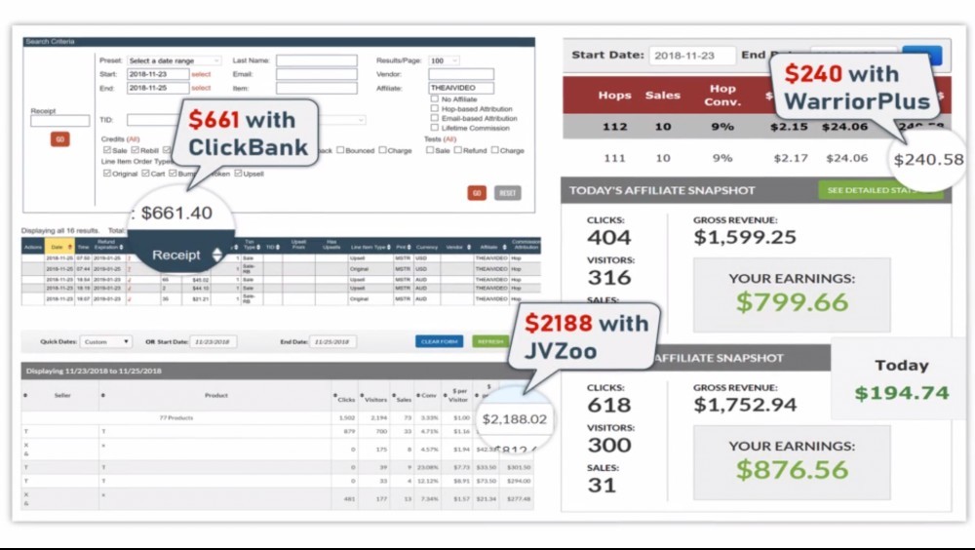
Task: Click JVZoo Start Date field 11/23/2018
Action: click(213, 341)
